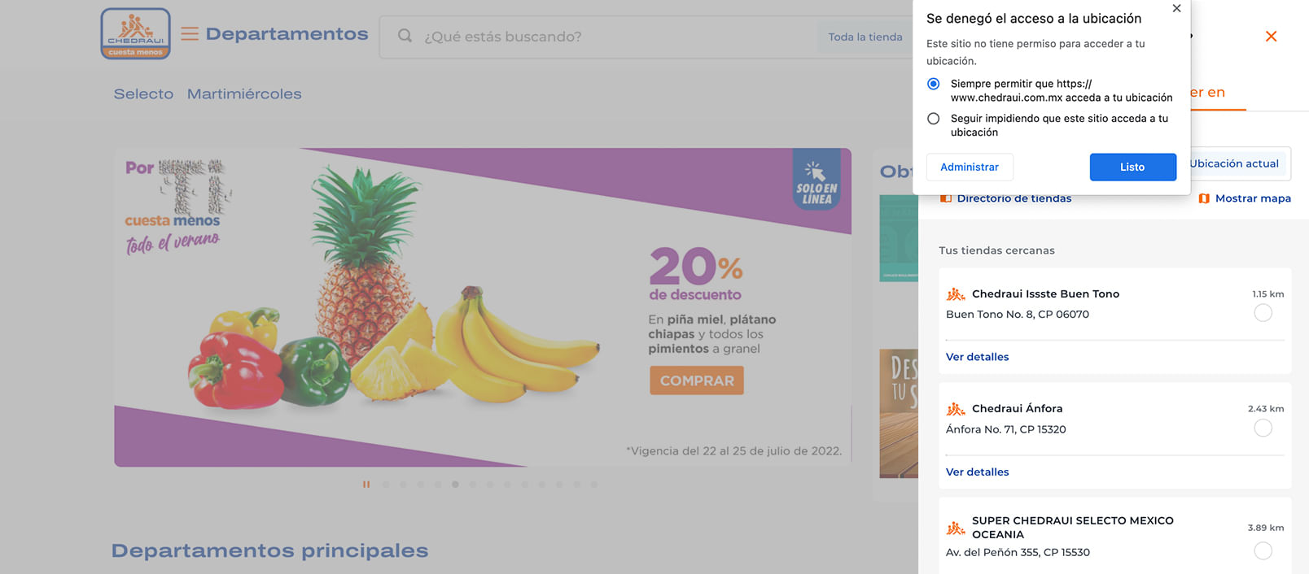Click the Mostrar mapa map icon

(x=1204, y=198)
